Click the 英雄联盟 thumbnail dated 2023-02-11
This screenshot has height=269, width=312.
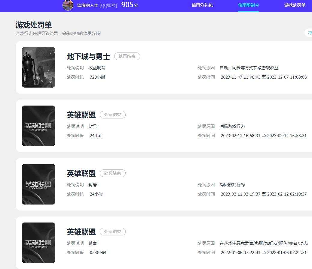(38, 184)
